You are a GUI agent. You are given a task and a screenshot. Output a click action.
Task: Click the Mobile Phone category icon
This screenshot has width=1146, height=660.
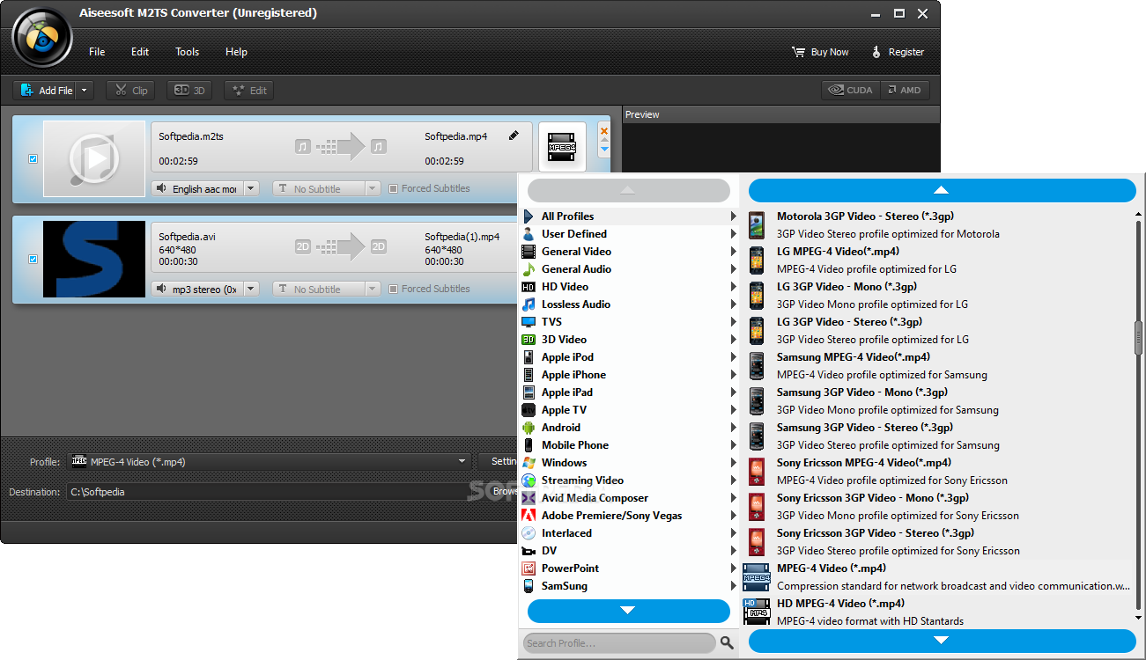[x=529, y=445]
